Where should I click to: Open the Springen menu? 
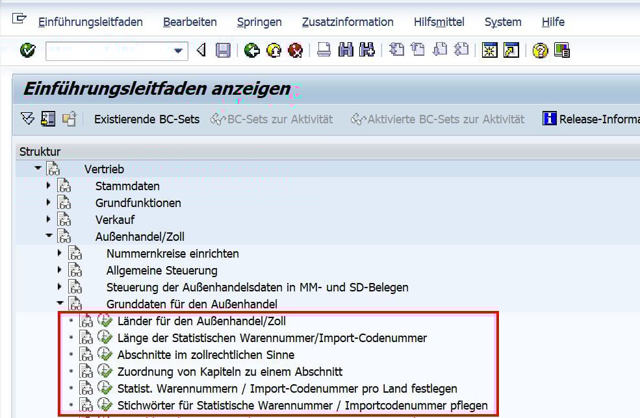click(x=259, y=21)
